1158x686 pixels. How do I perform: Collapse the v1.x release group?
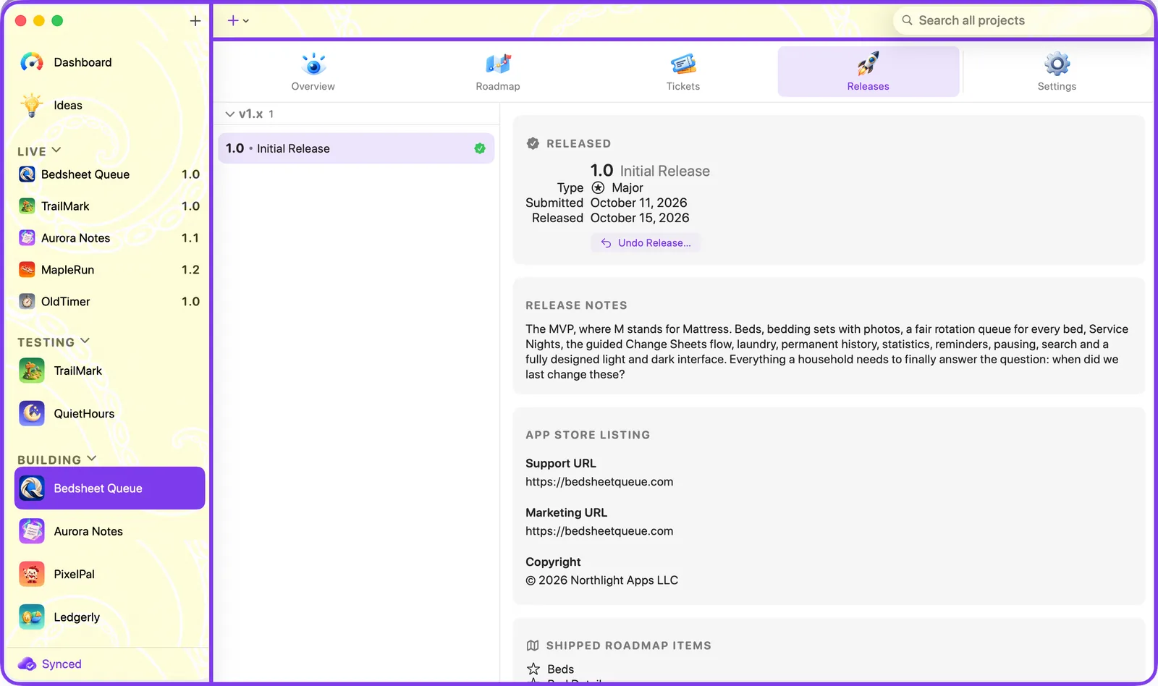(230, 114)
